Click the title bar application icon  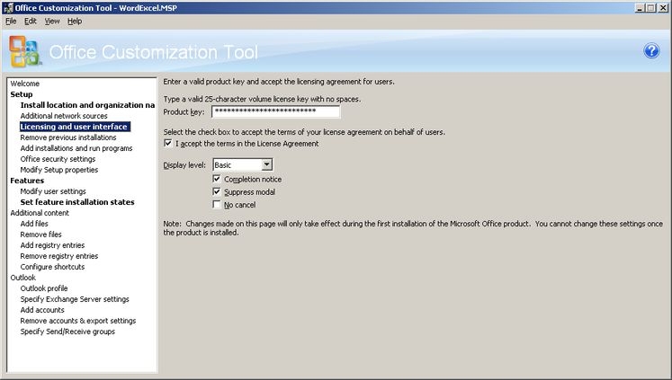[8, 7]
